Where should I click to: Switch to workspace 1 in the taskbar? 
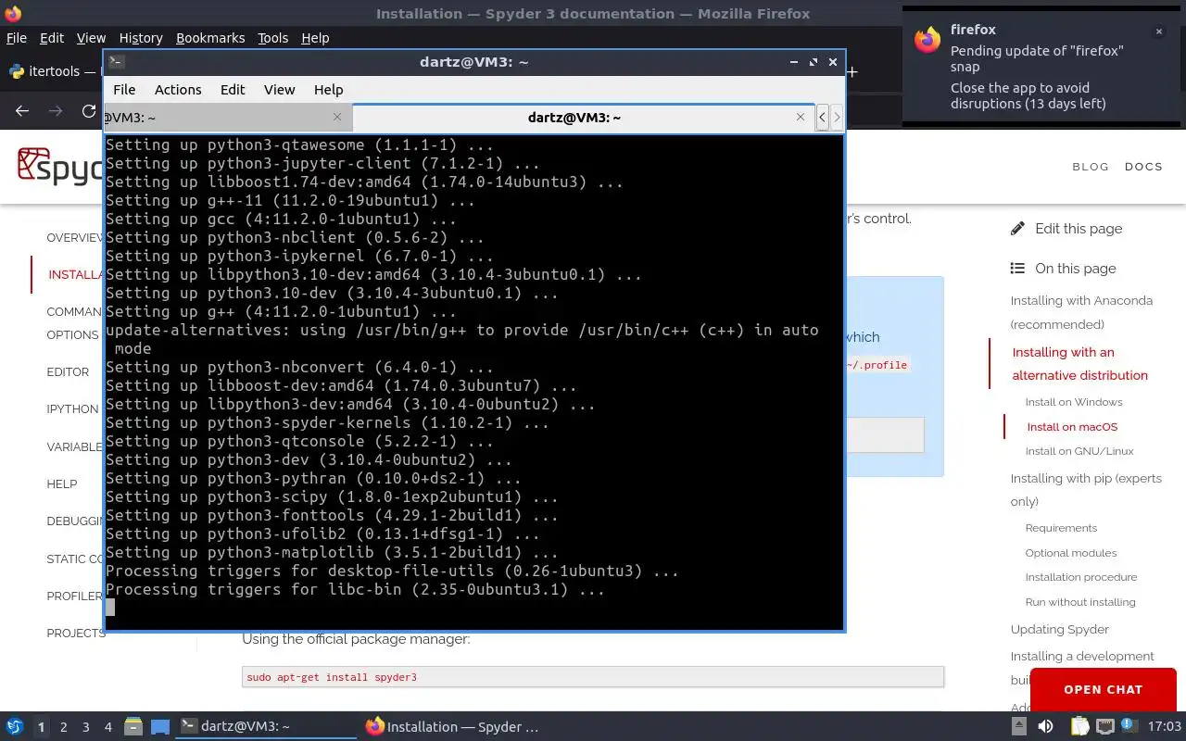click(x=41, y=727)
